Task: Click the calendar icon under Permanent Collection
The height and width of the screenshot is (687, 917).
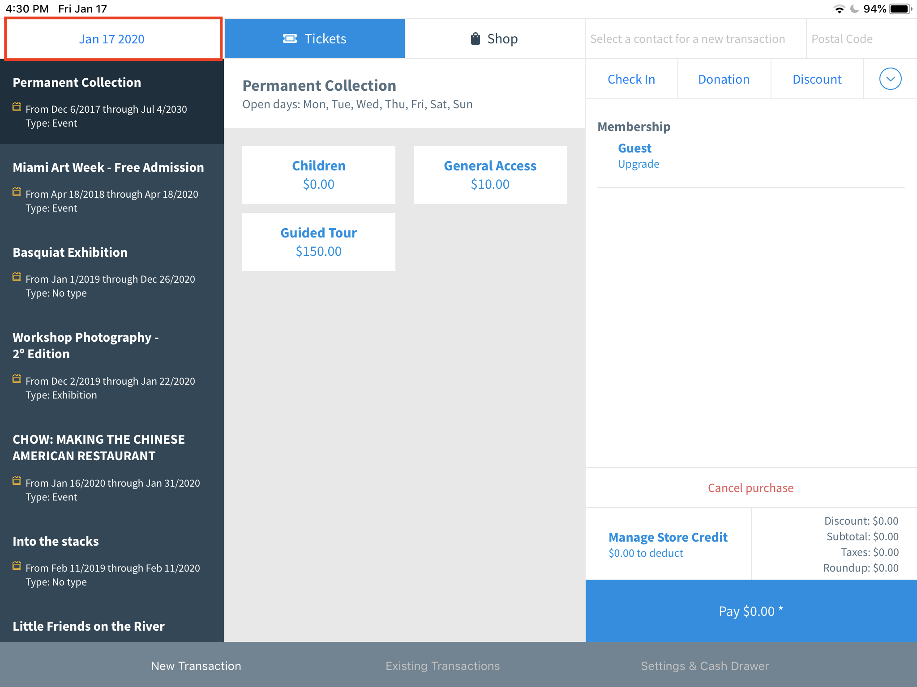Action: click(17, 106)
